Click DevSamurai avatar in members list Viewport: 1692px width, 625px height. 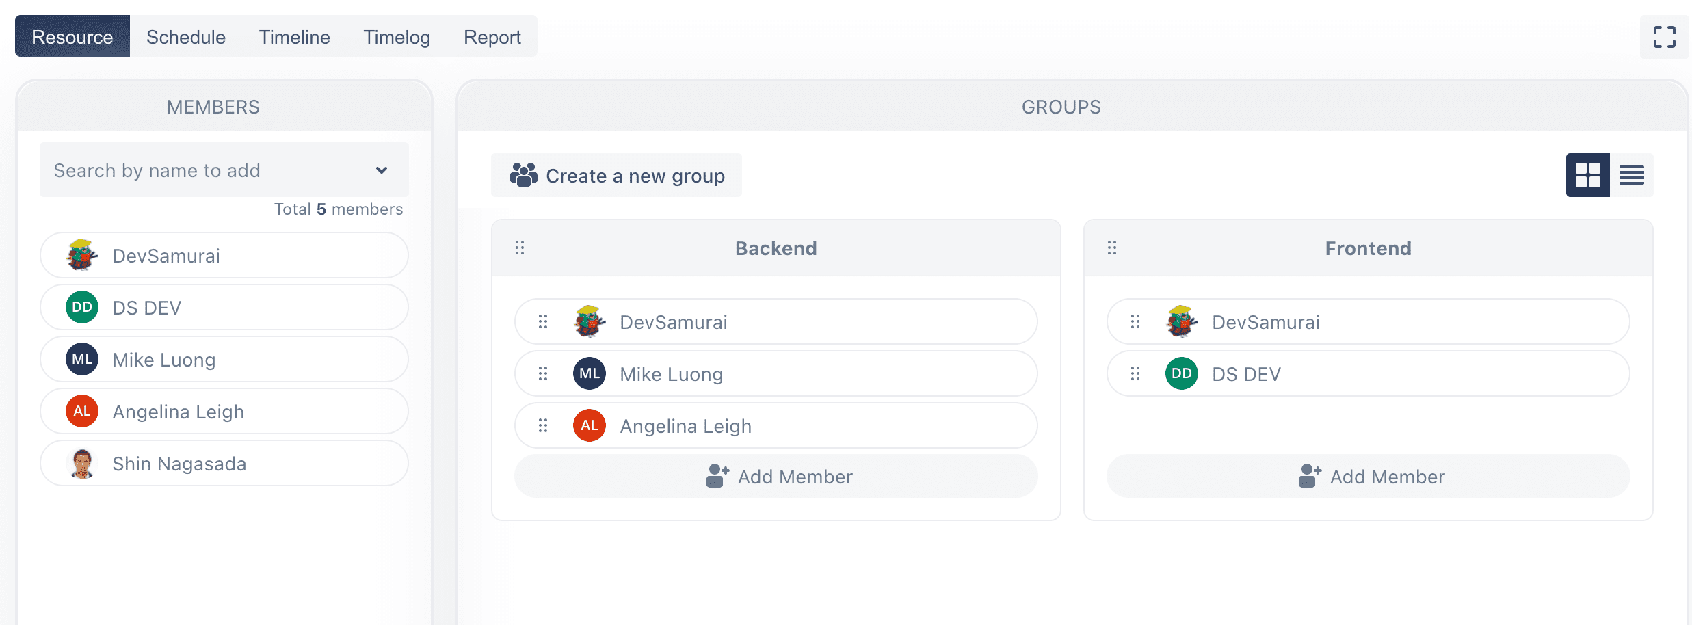[x=82, y=255]
